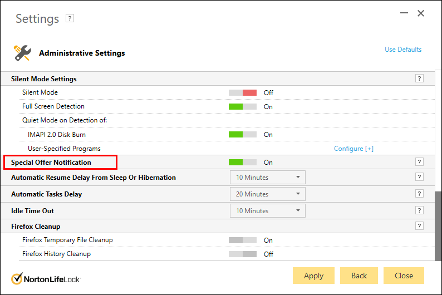The height and width of the screenshot is (295, 442).
Task: Open the Automatic Tasks Delay dropdown
Action: point(267,194)
